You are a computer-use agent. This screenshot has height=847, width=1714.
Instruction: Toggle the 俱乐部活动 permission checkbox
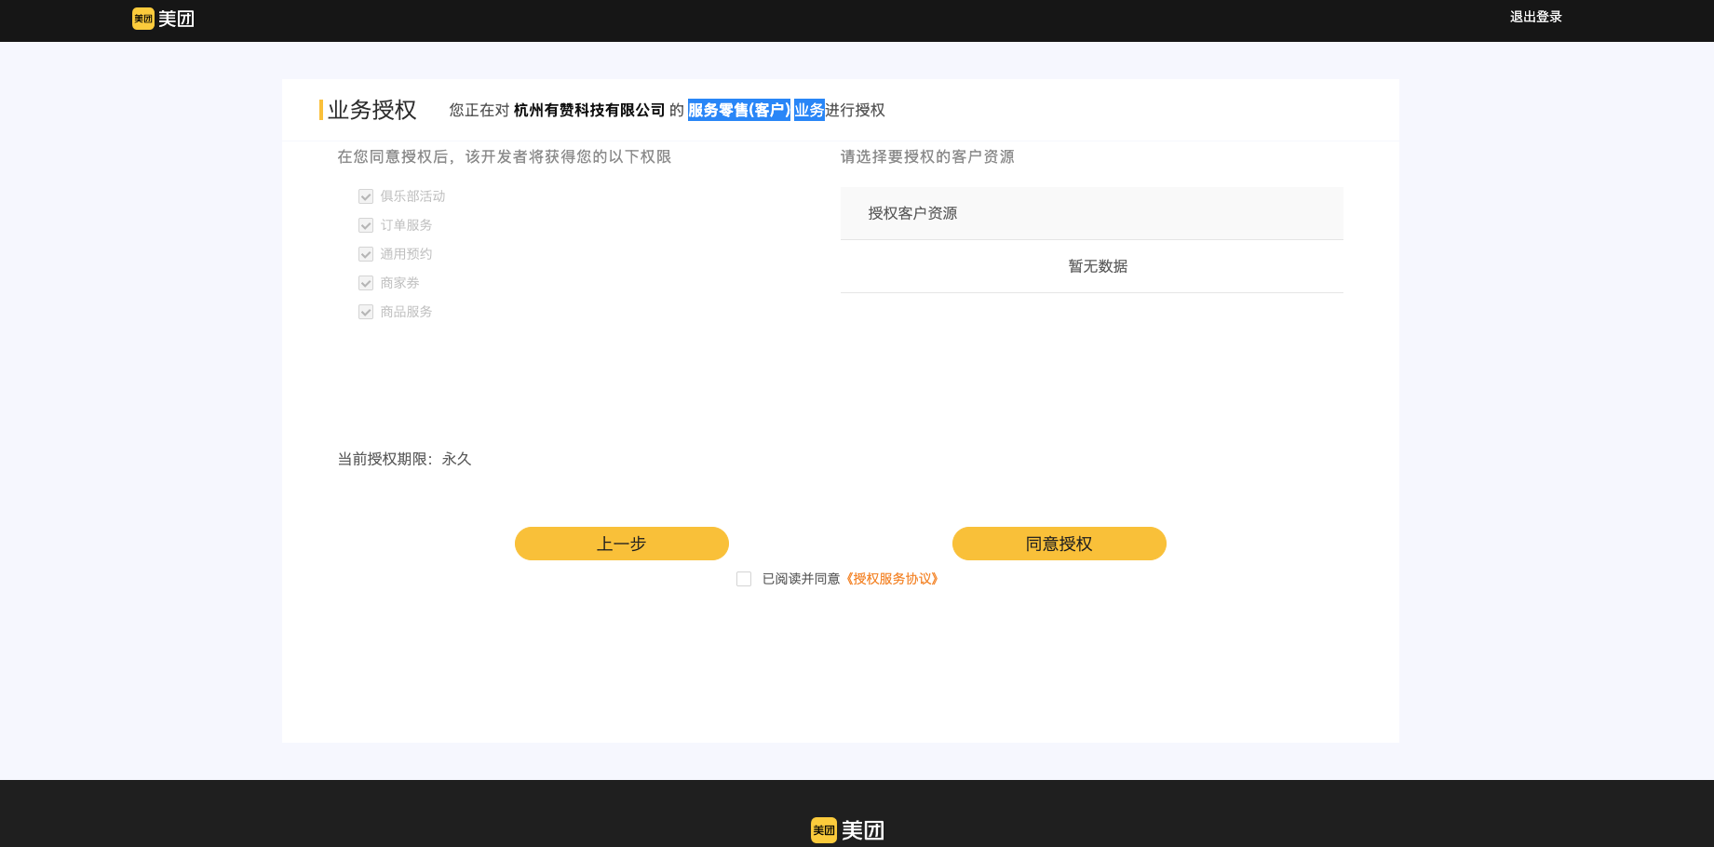pyautogui.click(x=366, y=196)
